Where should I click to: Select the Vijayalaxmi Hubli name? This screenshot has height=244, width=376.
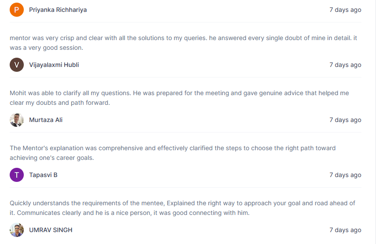[54, 65]
